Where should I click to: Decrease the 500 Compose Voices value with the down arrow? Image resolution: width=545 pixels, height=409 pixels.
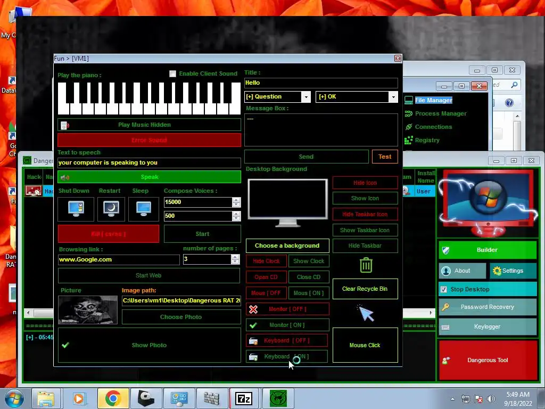(236, 218)
